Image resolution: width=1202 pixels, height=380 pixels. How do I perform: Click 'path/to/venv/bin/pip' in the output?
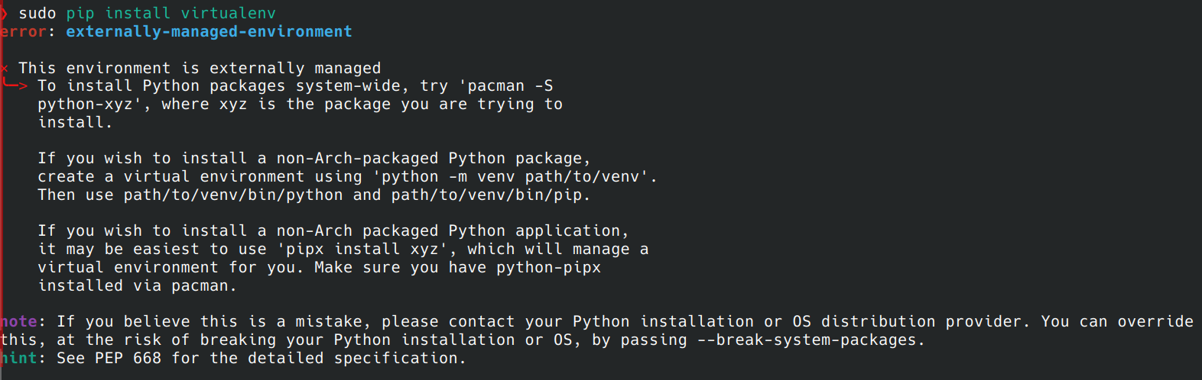click(486, 195)
